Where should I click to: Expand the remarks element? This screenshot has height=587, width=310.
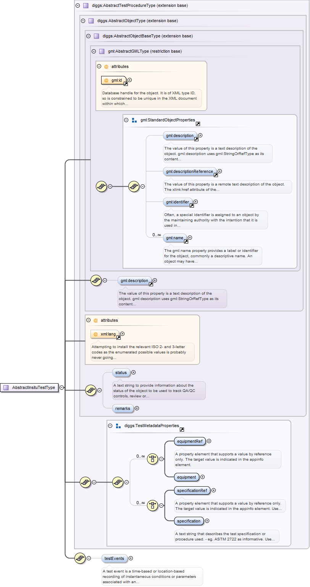137,408
